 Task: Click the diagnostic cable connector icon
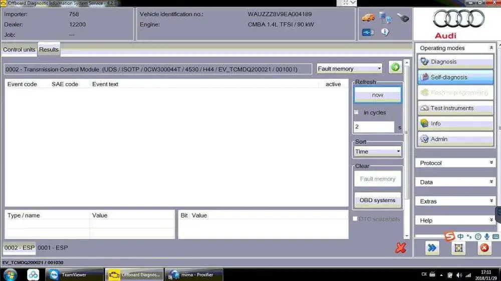(403, 17)
